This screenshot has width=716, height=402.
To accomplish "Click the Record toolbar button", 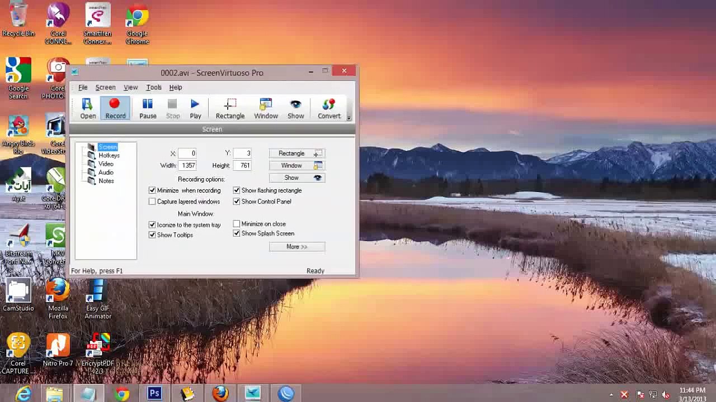I will [x=115, y=108].
